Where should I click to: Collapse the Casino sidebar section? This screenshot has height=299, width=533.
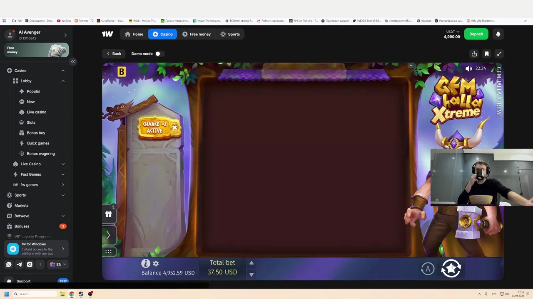(x=63, y=71)
